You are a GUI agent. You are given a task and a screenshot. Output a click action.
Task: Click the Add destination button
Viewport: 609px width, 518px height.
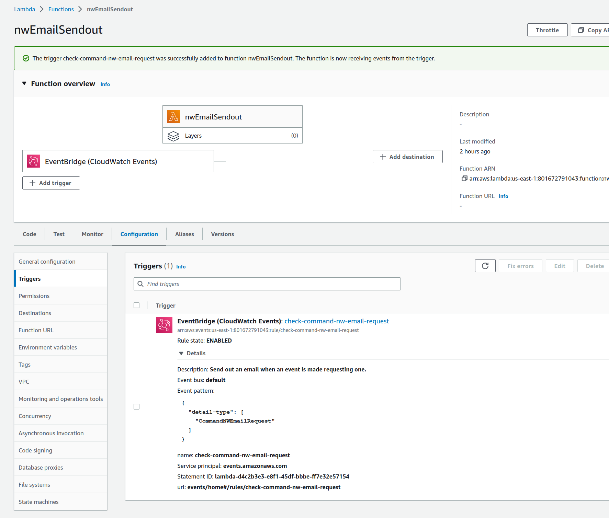click(408, 157)
